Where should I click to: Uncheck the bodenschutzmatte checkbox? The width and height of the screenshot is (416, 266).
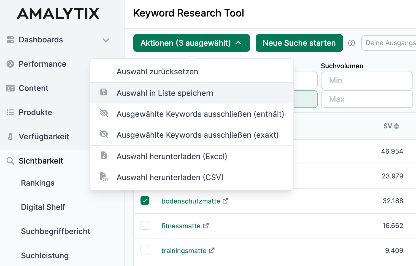pyautogui.click(x=145, y=201)
